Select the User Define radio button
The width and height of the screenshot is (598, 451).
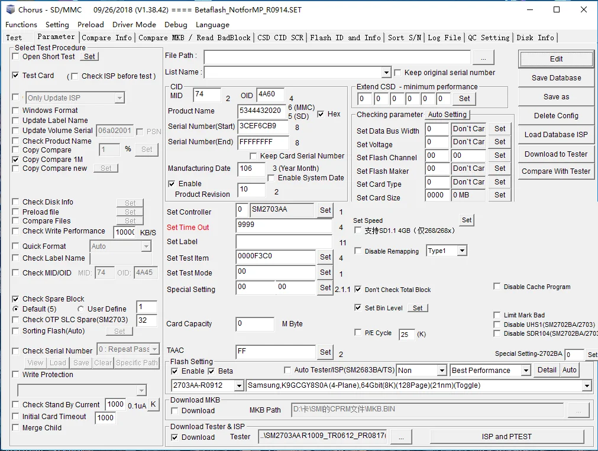coord(81,309)
